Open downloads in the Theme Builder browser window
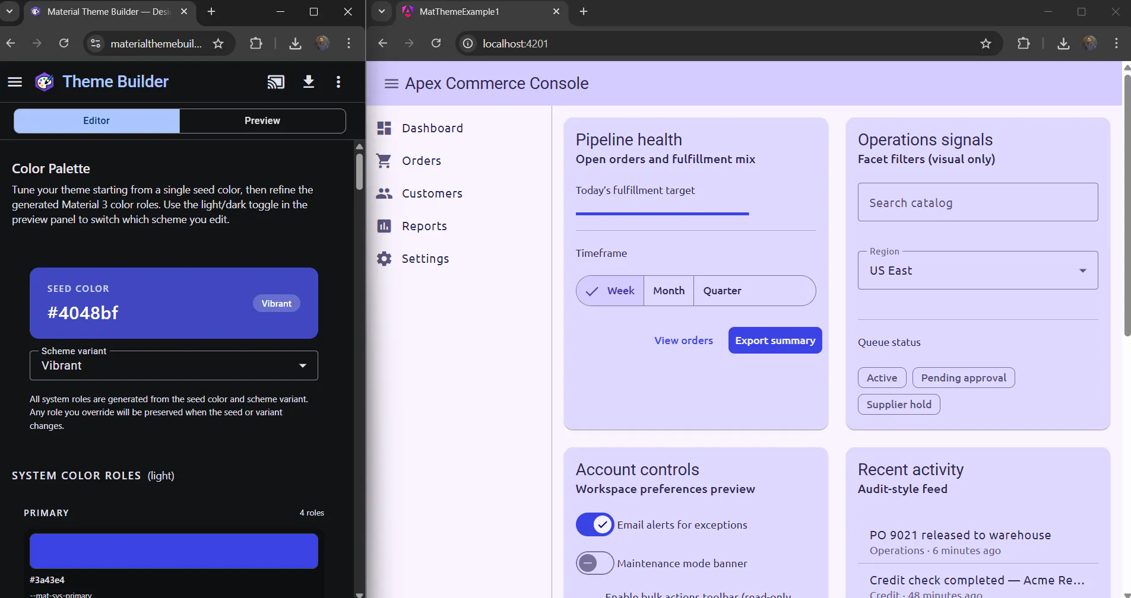Screen dimensions: 1131x598 295,43
